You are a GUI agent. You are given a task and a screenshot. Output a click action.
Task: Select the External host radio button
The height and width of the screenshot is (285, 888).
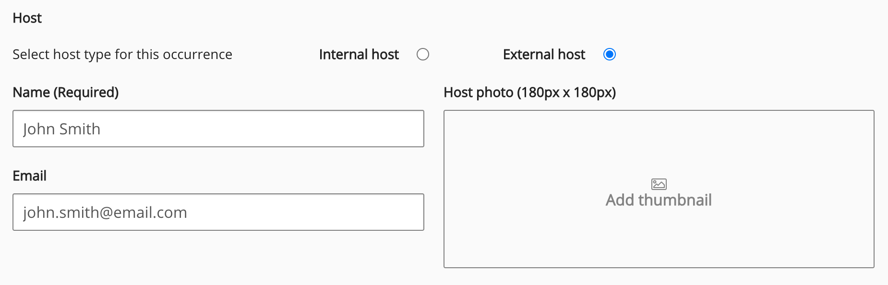610,54
